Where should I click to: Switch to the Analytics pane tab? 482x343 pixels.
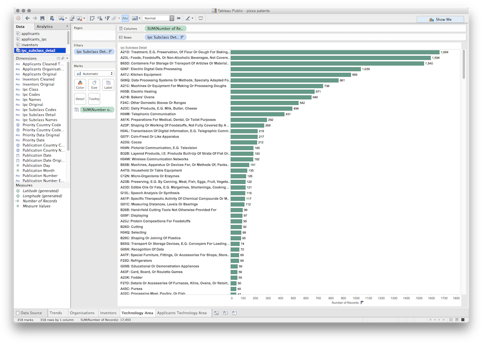45,26
